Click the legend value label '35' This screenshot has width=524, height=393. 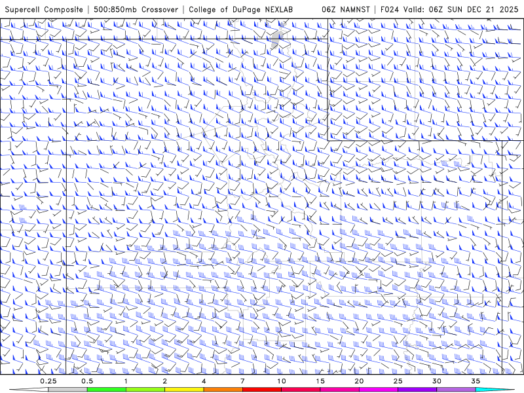(x=476, y=381)
